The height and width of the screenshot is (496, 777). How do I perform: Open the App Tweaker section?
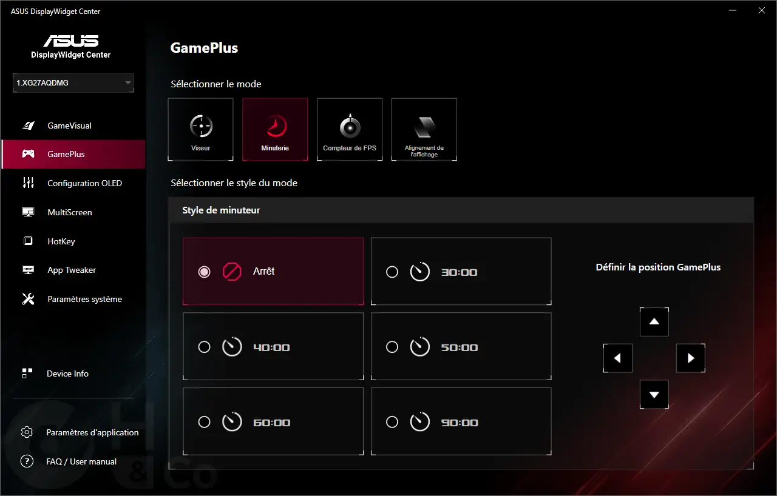[73, 270]
